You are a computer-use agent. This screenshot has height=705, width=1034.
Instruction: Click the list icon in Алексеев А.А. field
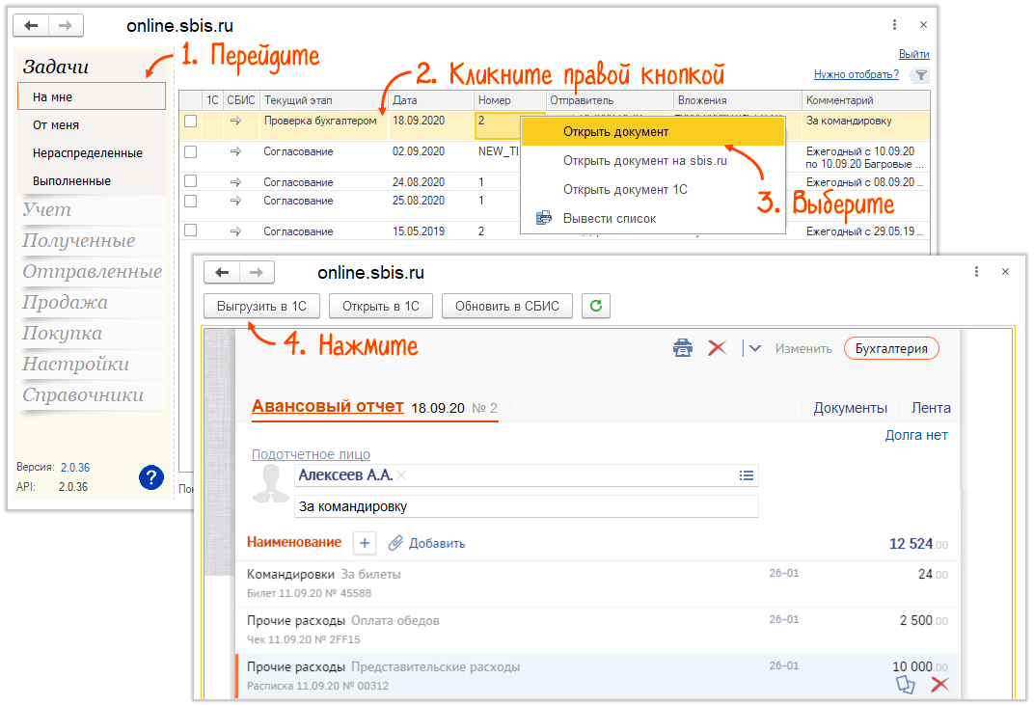(x=746, y=475)
